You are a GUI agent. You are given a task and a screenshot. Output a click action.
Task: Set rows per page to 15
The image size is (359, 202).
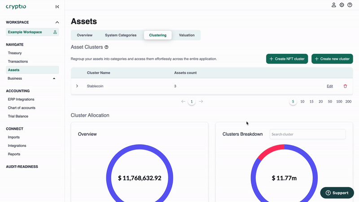point(311,102)
